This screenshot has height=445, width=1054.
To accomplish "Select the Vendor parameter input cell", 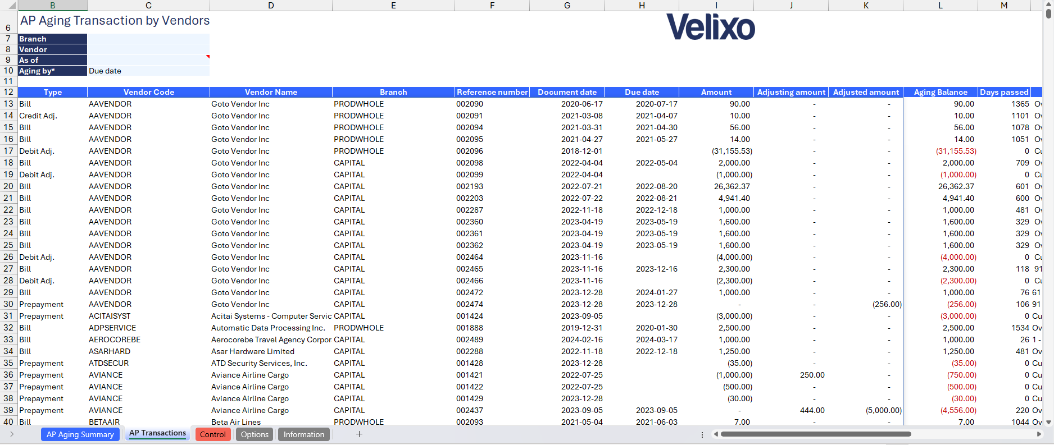I will pos(148,49).
